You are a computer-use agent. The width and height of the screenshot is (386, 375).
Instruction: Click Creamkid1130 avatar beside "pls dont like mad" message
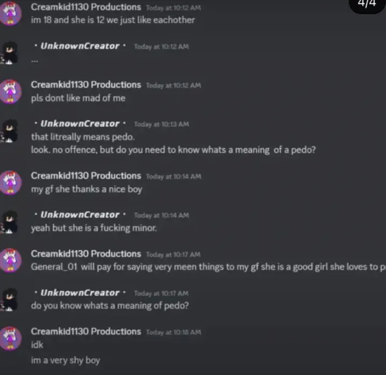coord(10,91)
